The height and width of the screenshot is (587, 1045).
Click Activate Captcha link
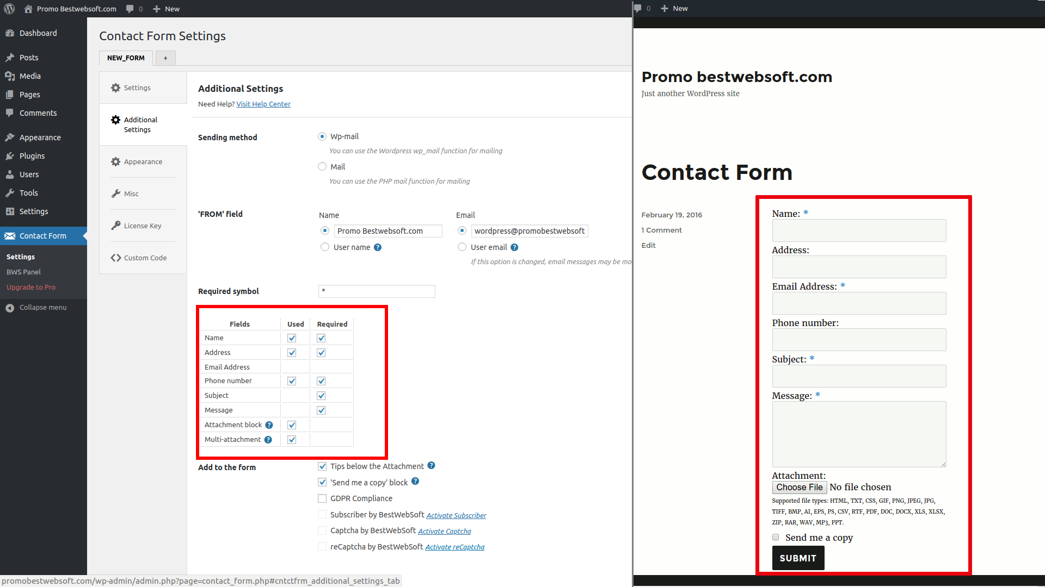pyautogui.click(x=444, y=530)
